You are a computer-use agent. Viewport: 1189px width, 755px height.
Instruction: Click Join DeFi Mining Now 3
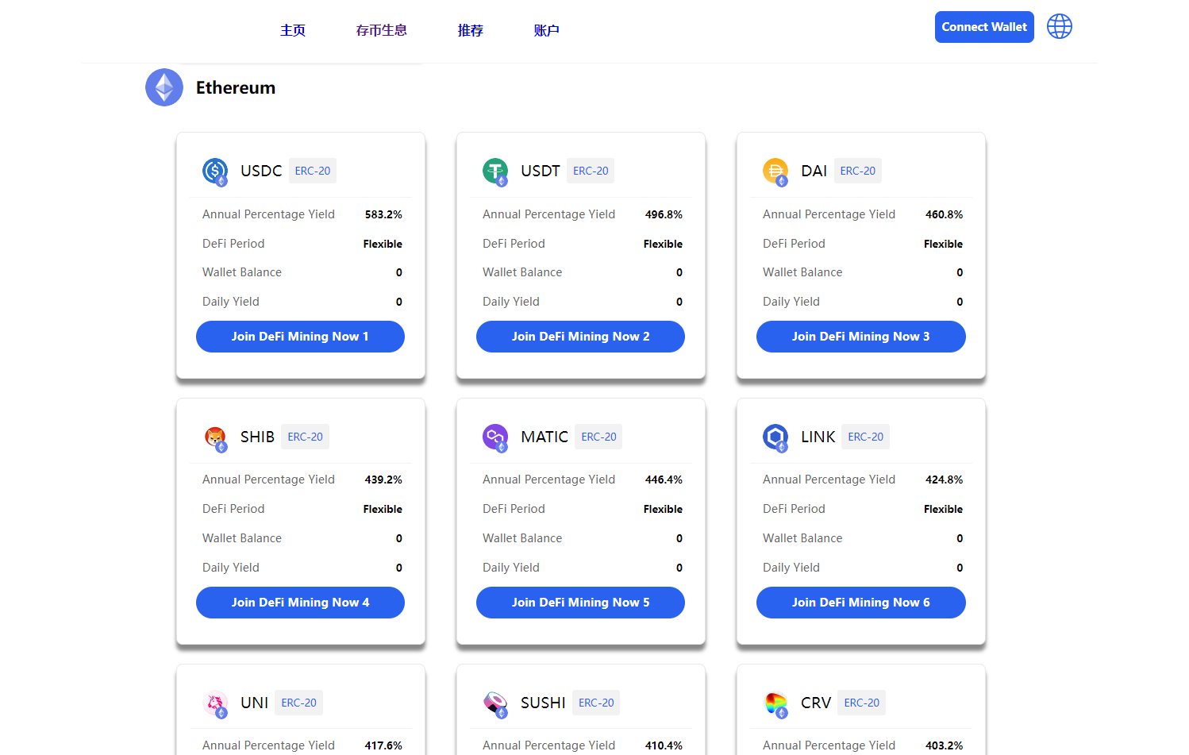tap(861, 337)
